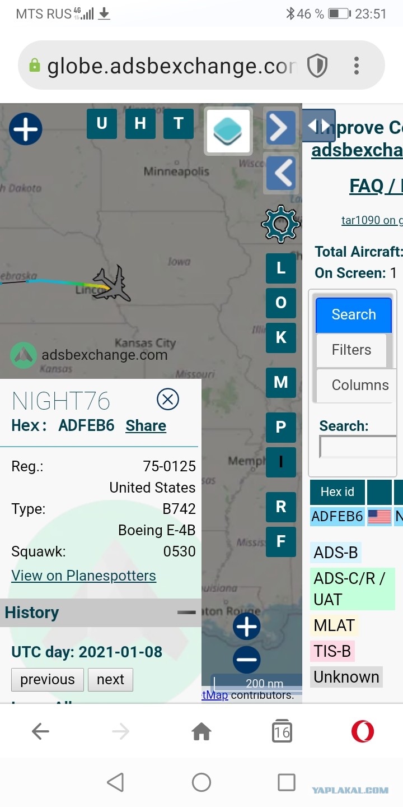The height and width of the screenshot is (807, 403).
Task: Zoom out with the minus button
Action: click(246, 660)
